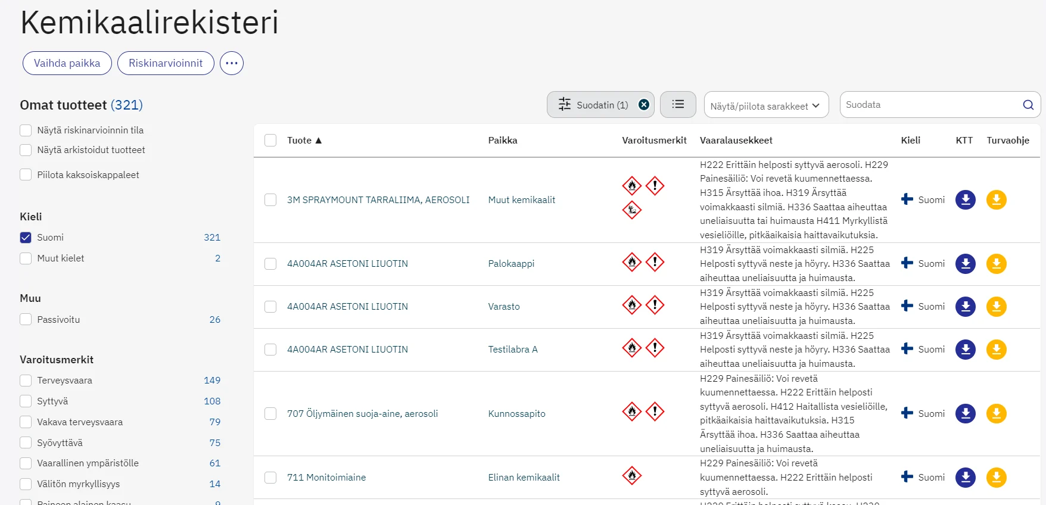
Task: Download yellow Turvaohje for 711 Monitoimiaine
Action: click(x=996, y=478)
